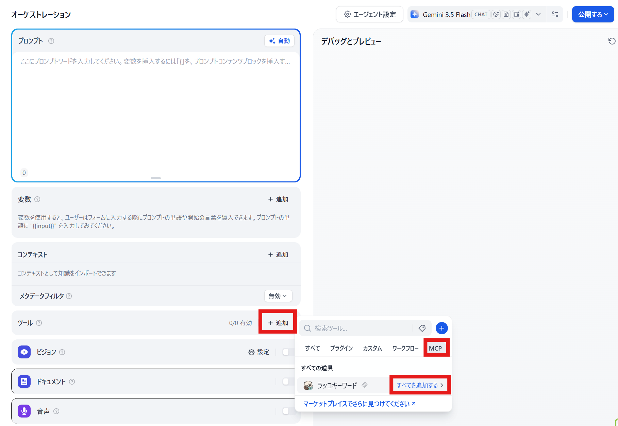Open the 公開する publish dropdown

(593, 14)
